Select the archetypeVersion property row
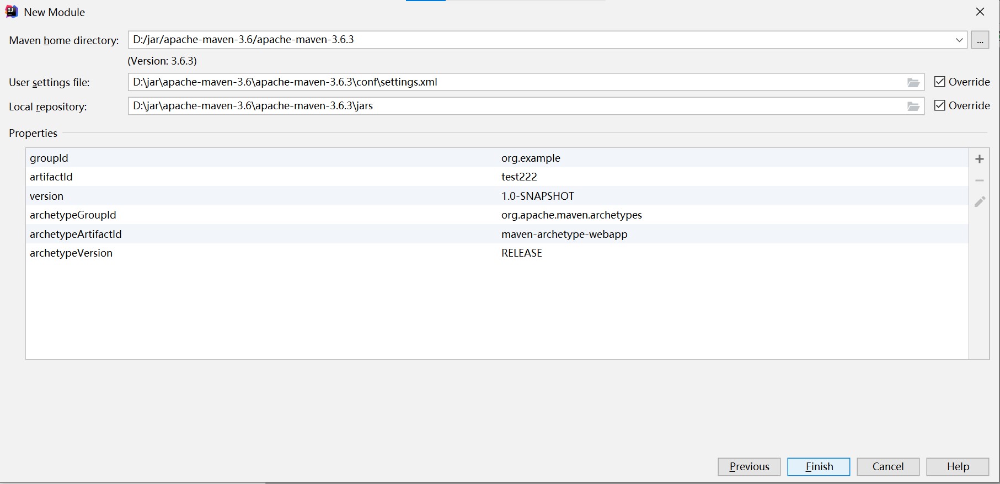The image size is (1000, 484). coord(497,253)
